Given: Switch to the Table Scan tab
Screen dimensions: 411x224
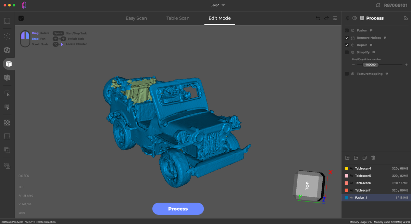Looking at the screenshot, I should click(x=178, y=18).
